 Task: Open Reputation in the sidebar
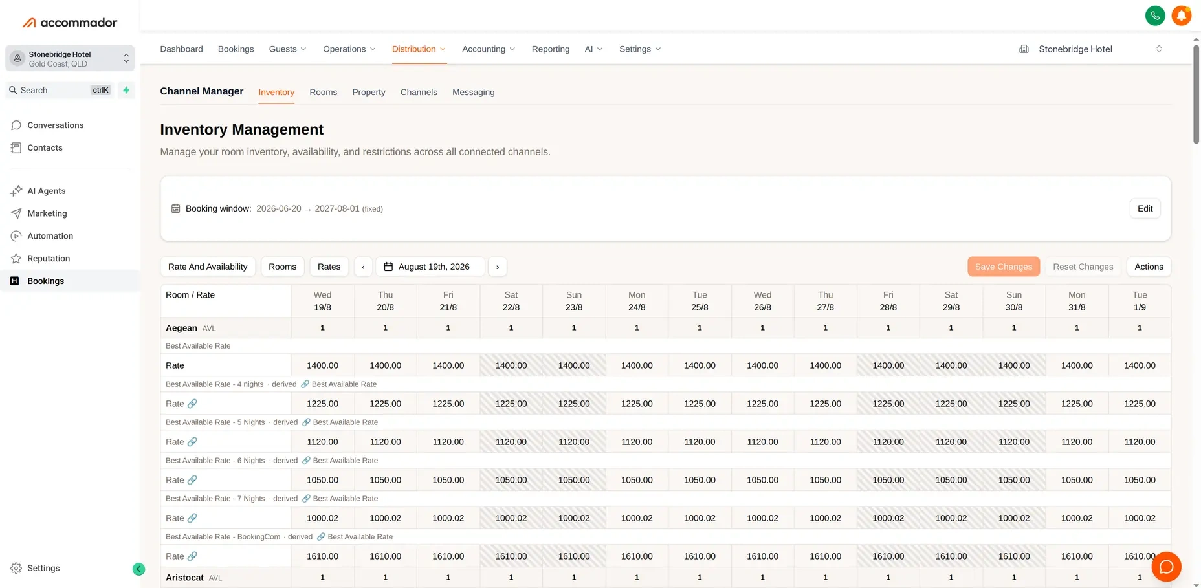pyautogui.click(x=49, y=259)
